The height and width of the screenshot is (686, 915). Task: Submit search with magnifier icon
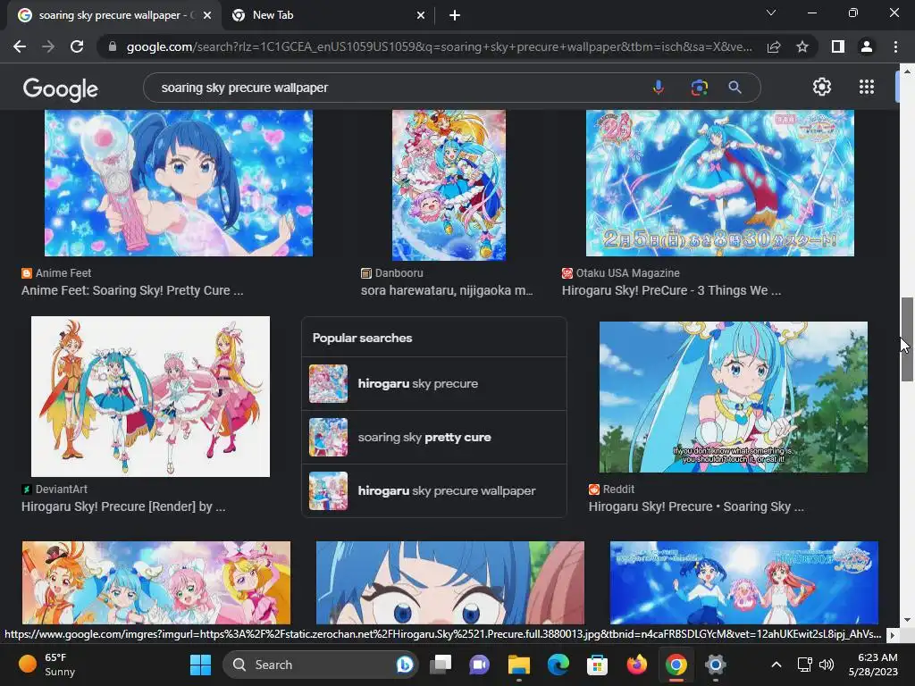tap(735, 88)
